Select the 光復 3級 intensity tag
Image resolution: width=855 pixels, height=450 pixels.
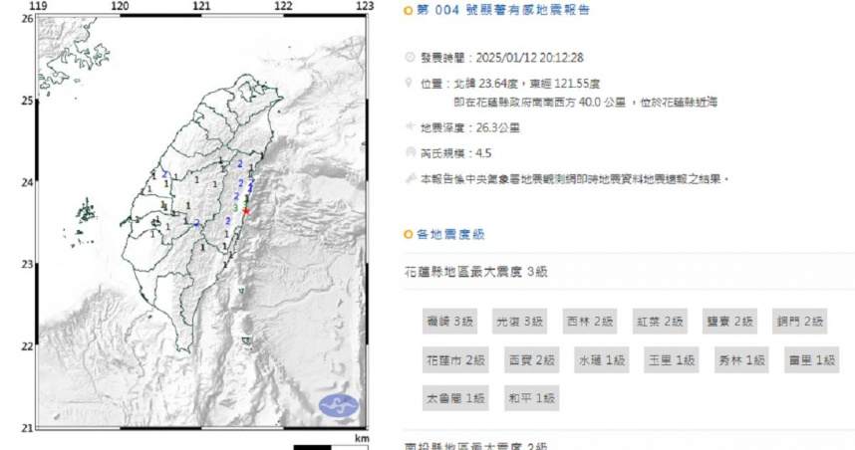pyautogui.click(x=519, y=322)
